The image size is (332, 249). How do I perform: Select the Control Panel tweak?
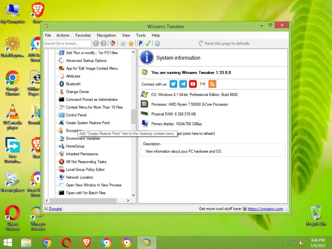76,115
